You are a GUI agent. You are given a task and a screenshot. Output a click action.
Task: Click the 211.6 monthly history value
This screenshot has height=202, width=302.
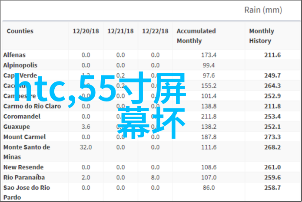coord(272,55)
